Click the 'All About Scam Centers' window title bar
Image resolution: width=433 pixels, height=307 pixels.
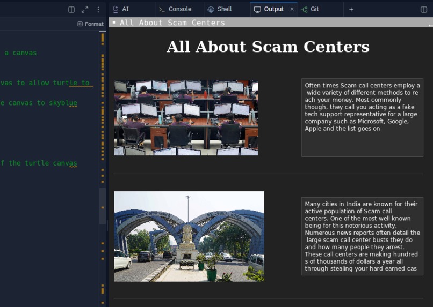(271, 23)
